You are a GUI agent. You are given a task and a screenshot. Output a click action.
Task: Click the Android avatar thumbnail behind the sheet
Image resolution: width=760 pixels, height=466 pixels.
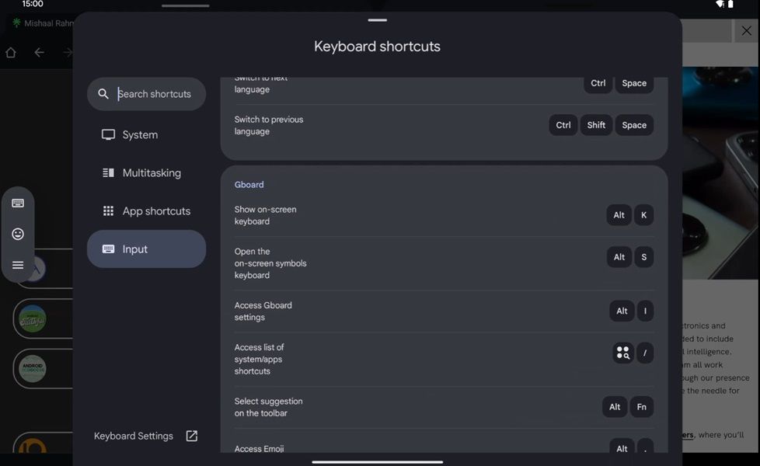(33, 369)
